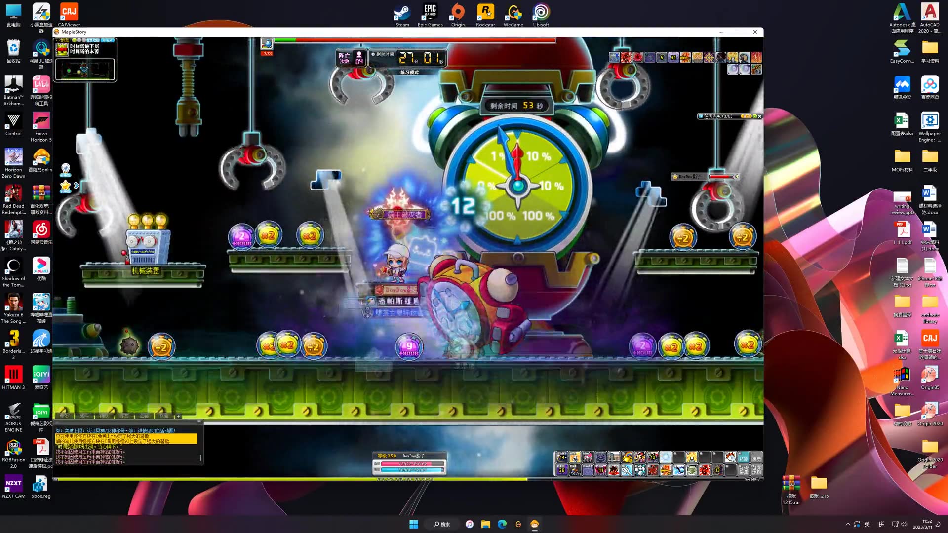This screenshot has width=948, height=533.
Task: Click the golden arrow buff icon
Action: tap(685, 57)
